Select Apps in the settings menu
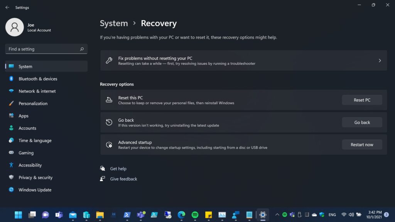This screenshot has height=222, width=395. pyautogui.click(x=24, y=116)
